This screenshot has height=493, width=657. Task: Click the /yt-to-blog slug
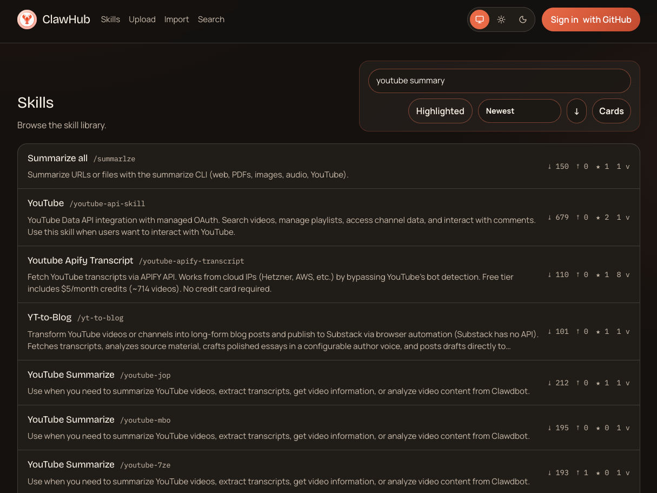(x=101, y=318)
